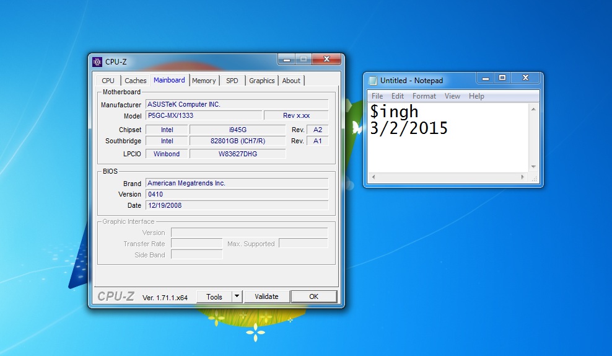This screenshot has width=612, height=356.
Task: Click Notepad's horizontal scrollbar right arrow
Action: tap(523, 177)
